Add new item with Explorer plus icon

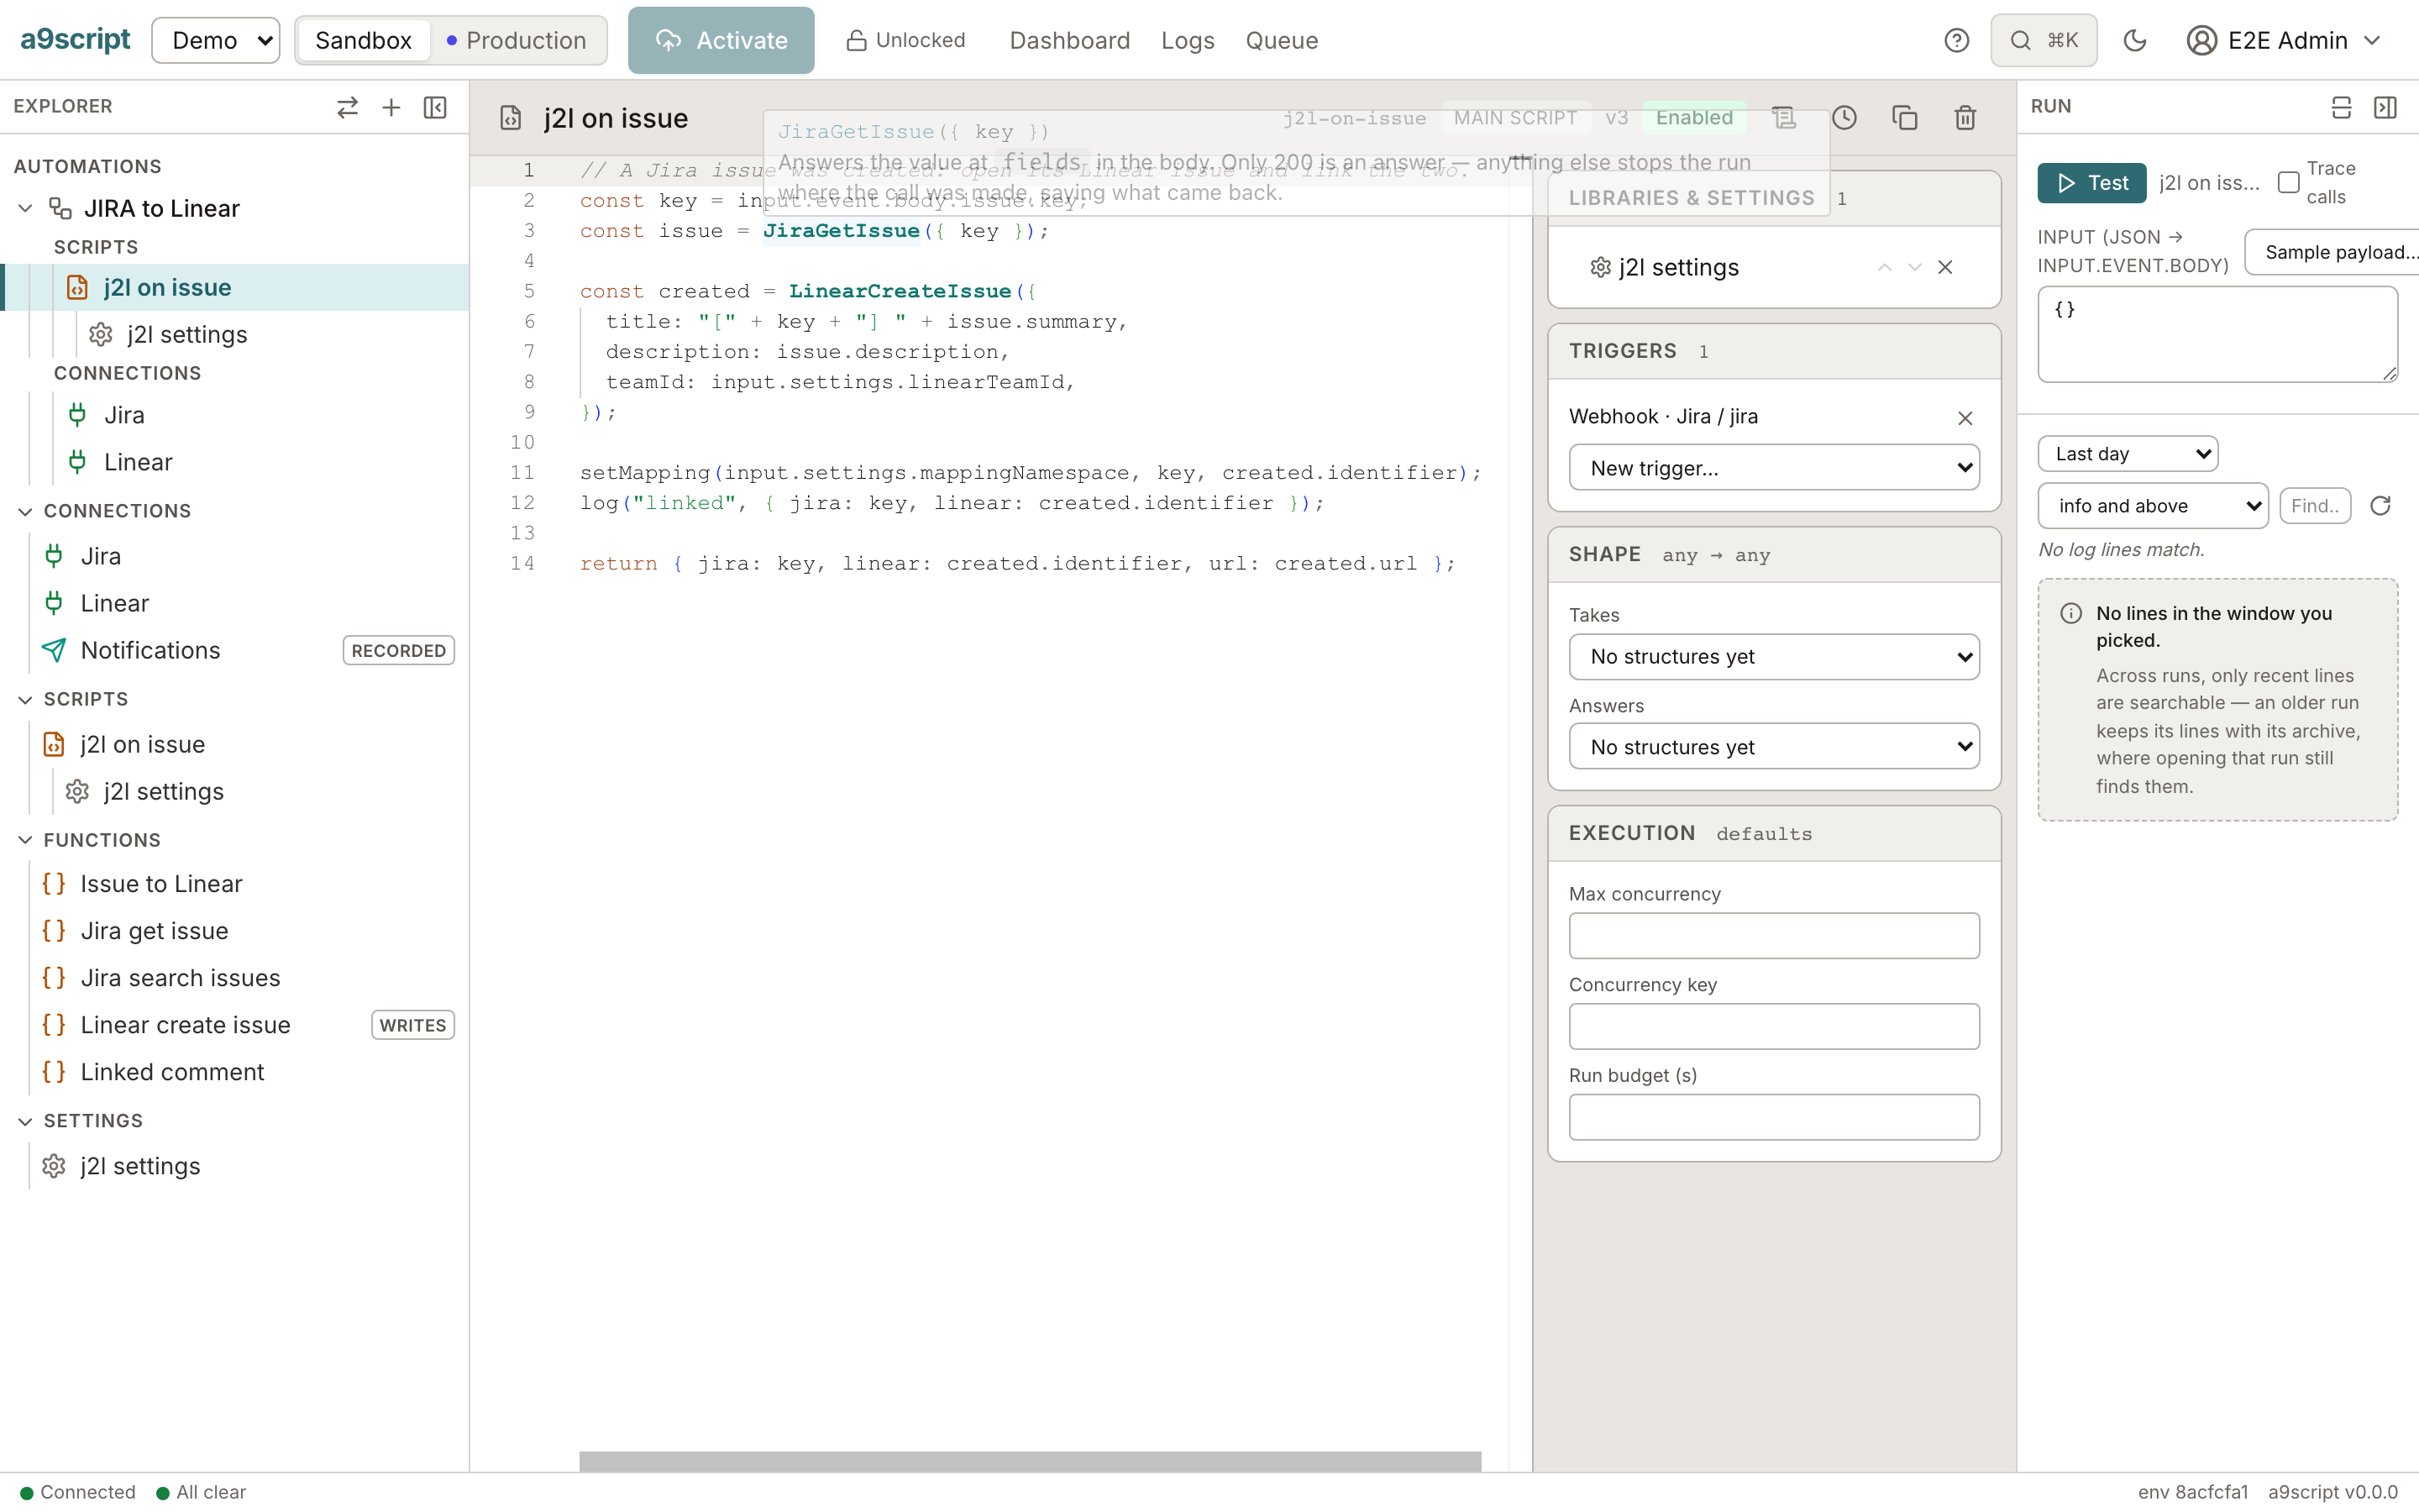(391, 107)
